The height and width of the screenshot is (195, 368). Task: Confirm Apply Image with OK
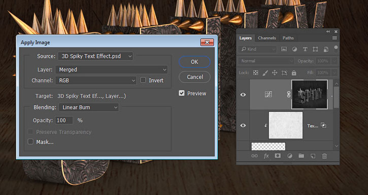[194, 62]
